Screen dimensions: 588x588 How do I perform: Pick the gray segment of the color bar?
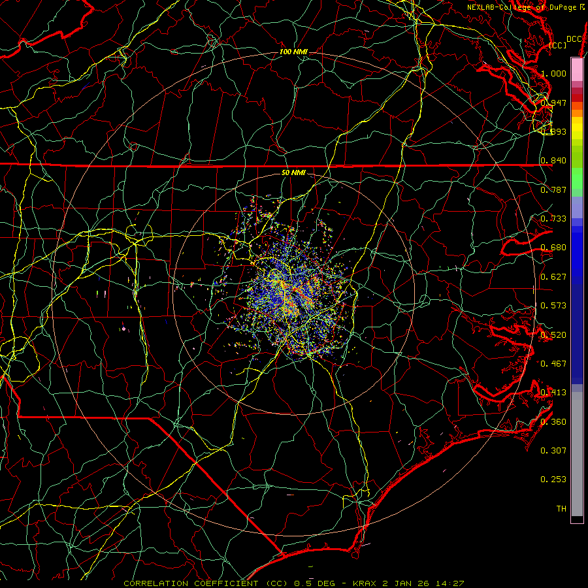(577, 454)
